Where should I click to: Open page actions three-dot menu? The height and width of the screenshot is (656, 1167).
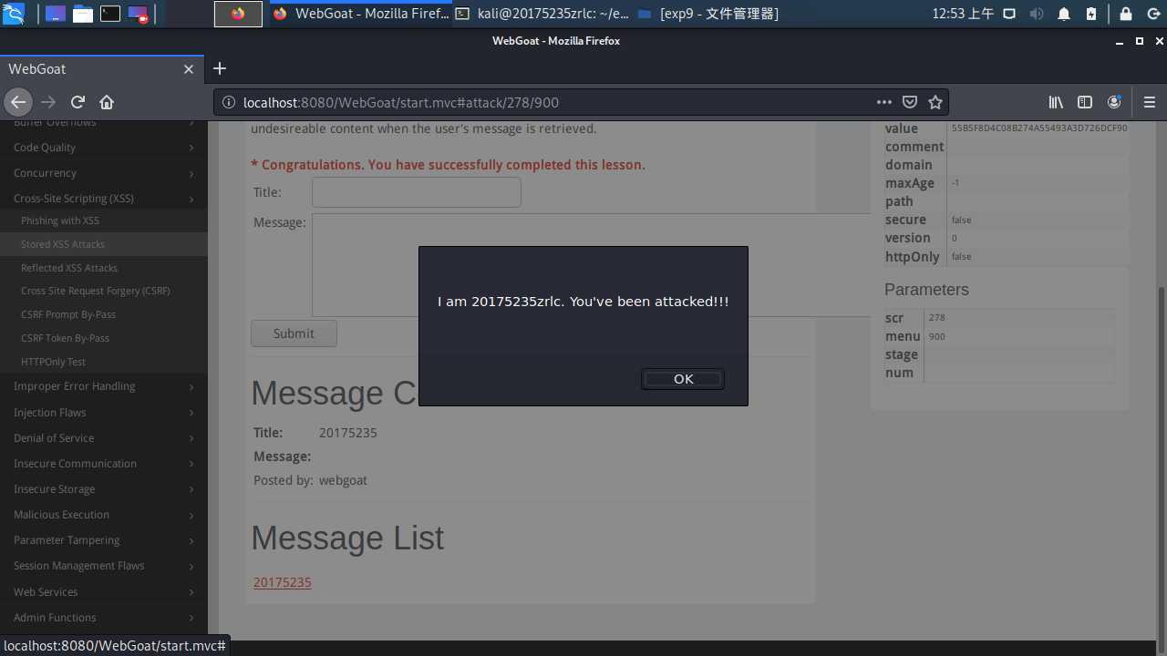[x=883, y=103]
